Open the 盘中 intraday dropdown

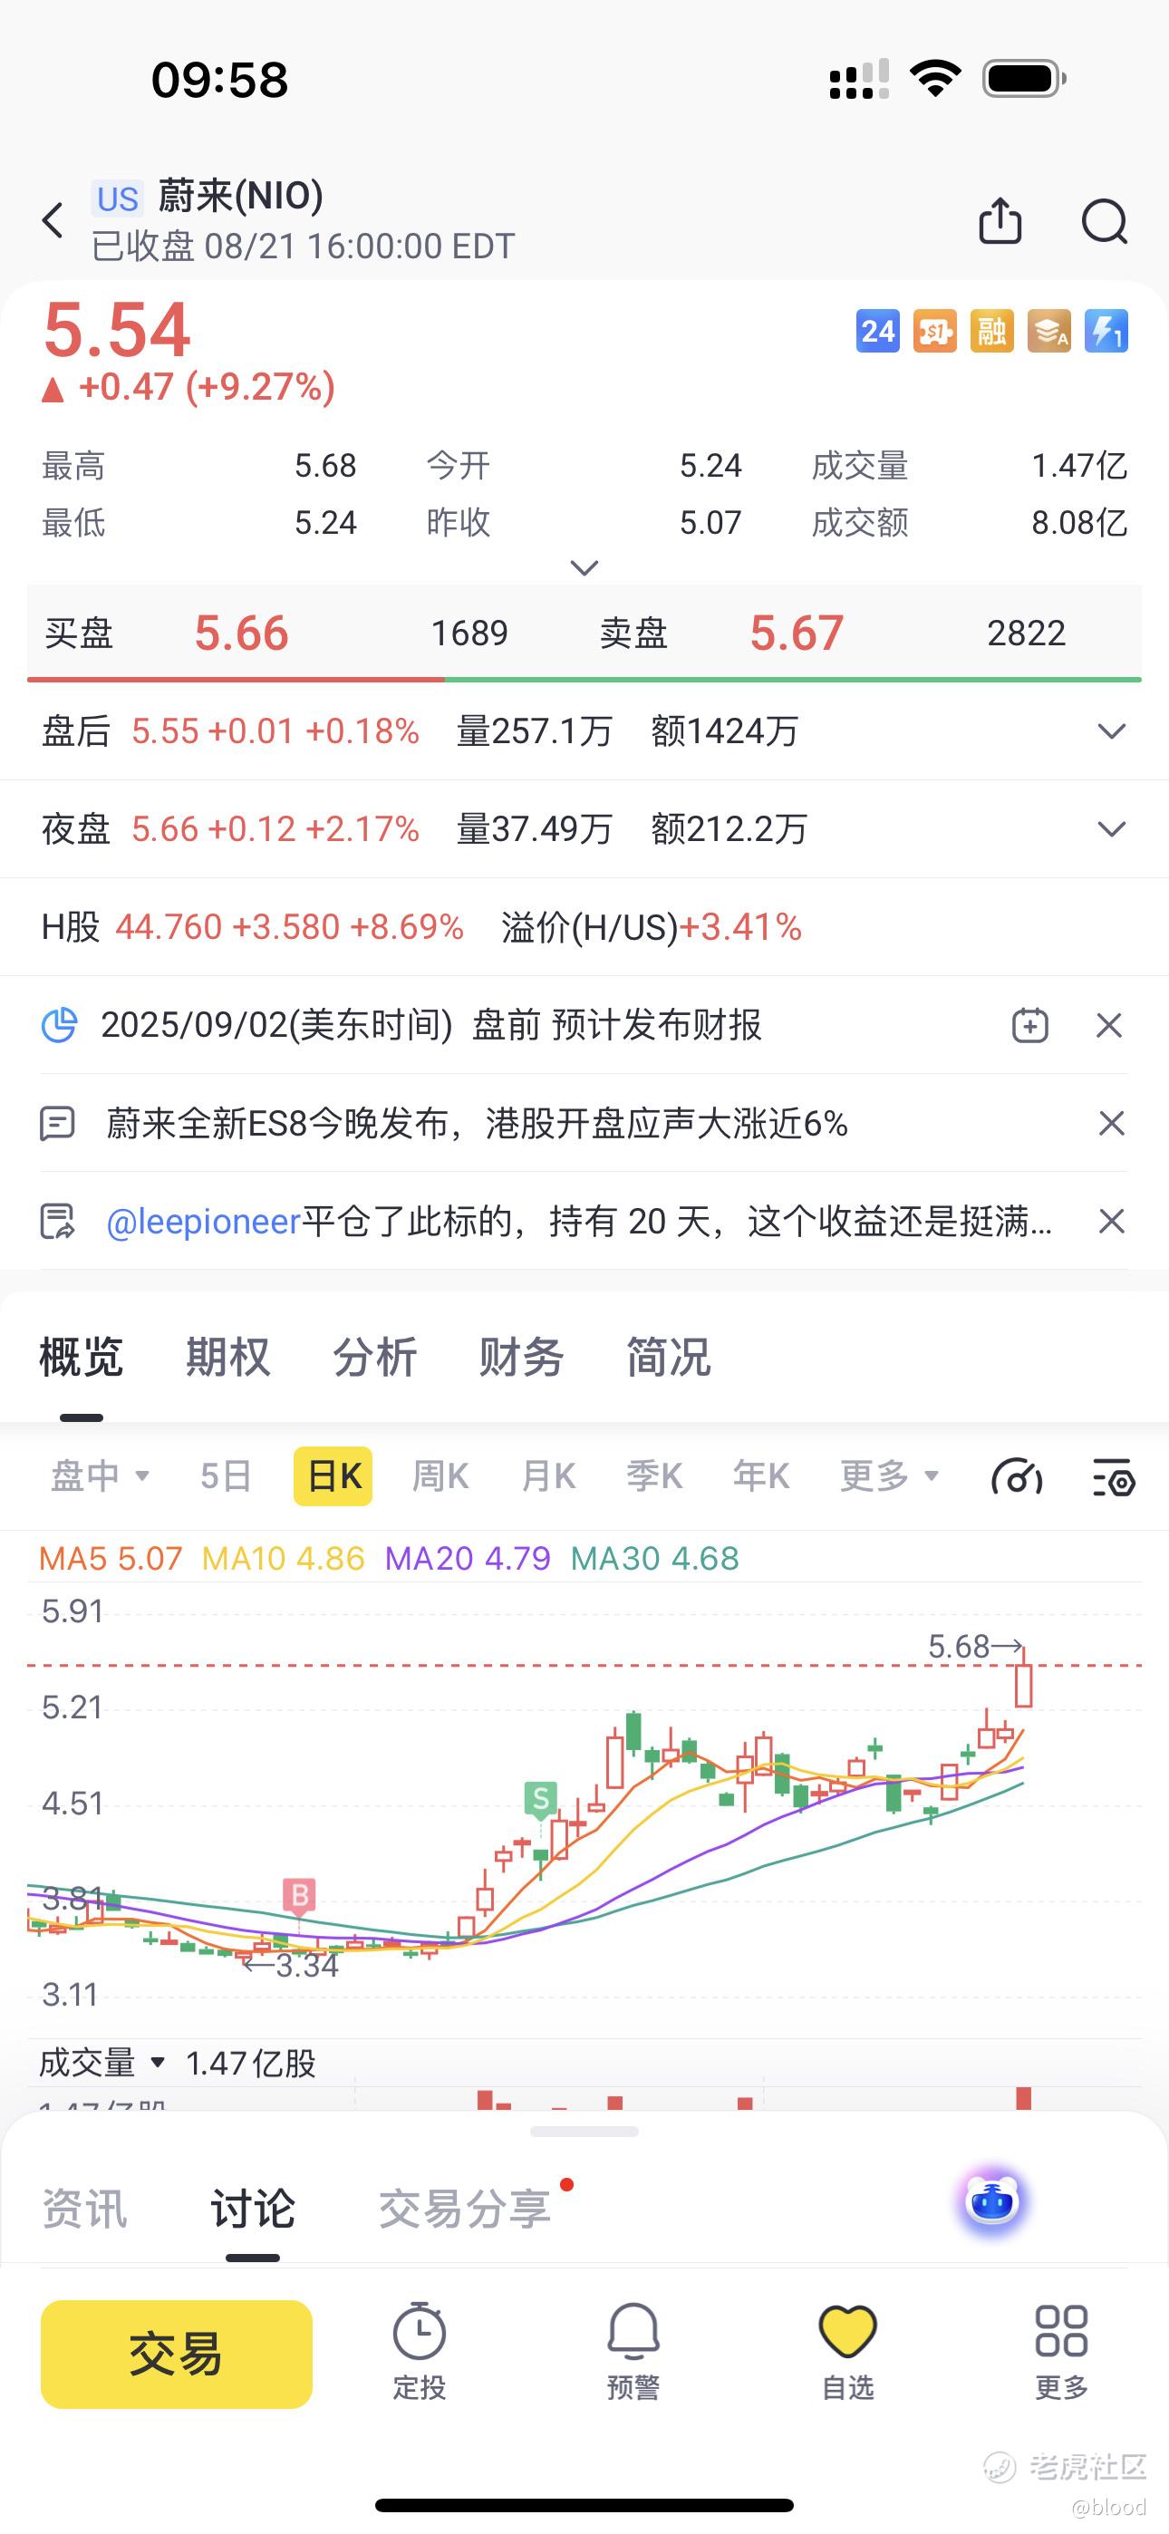coord(100,1475)
